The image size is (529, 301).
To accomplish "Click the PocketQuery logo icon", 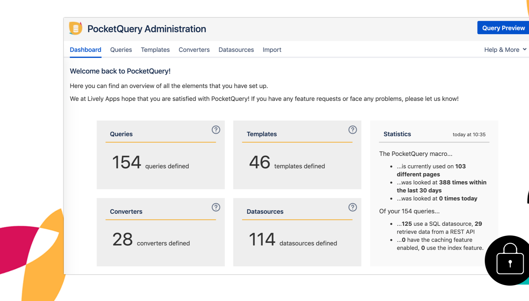I will (76, 28).
